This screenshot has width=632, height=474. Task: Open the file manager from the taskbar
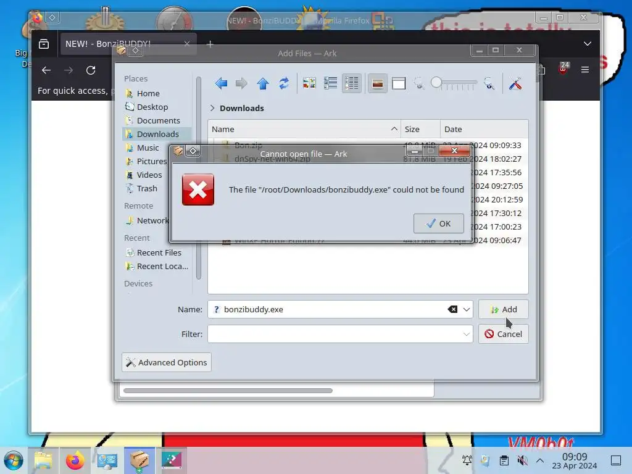click(x=43, y=460)
